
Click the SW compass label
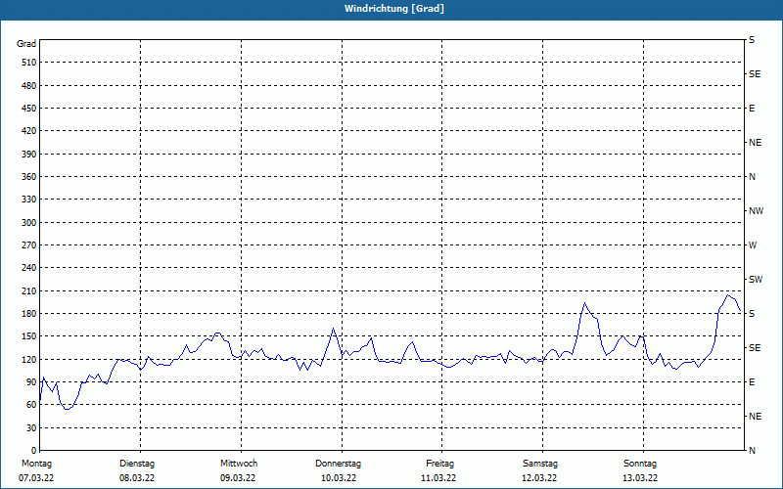click(x=756, y=280)
